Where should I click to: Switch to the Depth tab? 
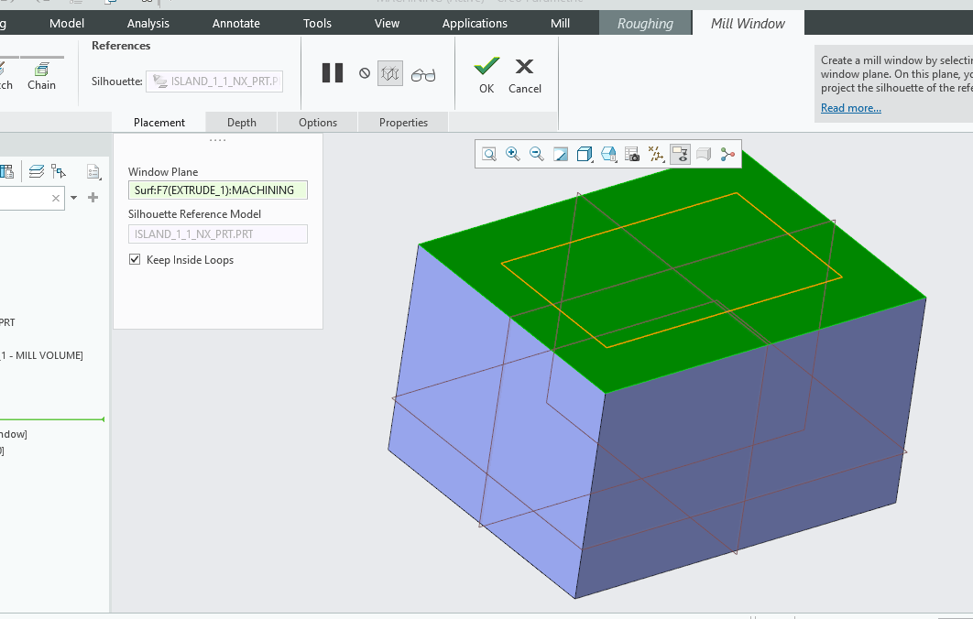pyautogui.click(x=241, y=123)
